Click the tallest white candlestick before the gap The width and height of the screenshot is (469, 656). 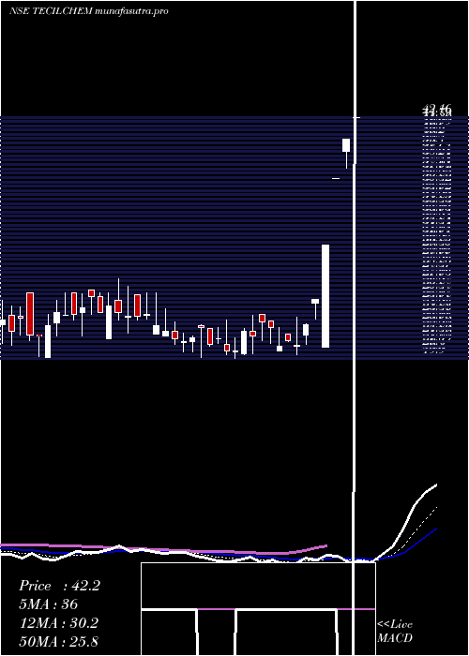[325, 296]
